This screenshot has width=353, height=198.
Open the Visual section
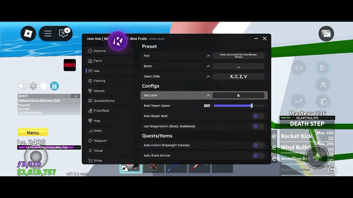(109, 151)
